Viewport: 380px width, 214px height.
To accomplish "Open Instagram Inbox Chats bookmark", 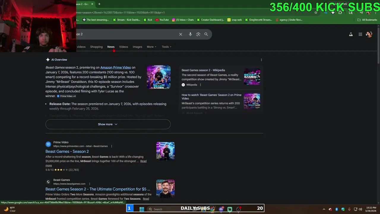I will tap(183, 20).
